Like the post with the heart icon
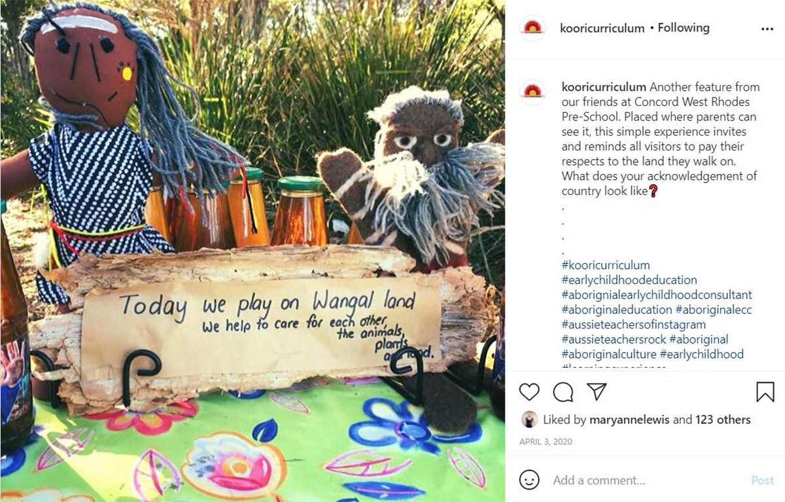785x502 pixels. [x=529, y=391]
